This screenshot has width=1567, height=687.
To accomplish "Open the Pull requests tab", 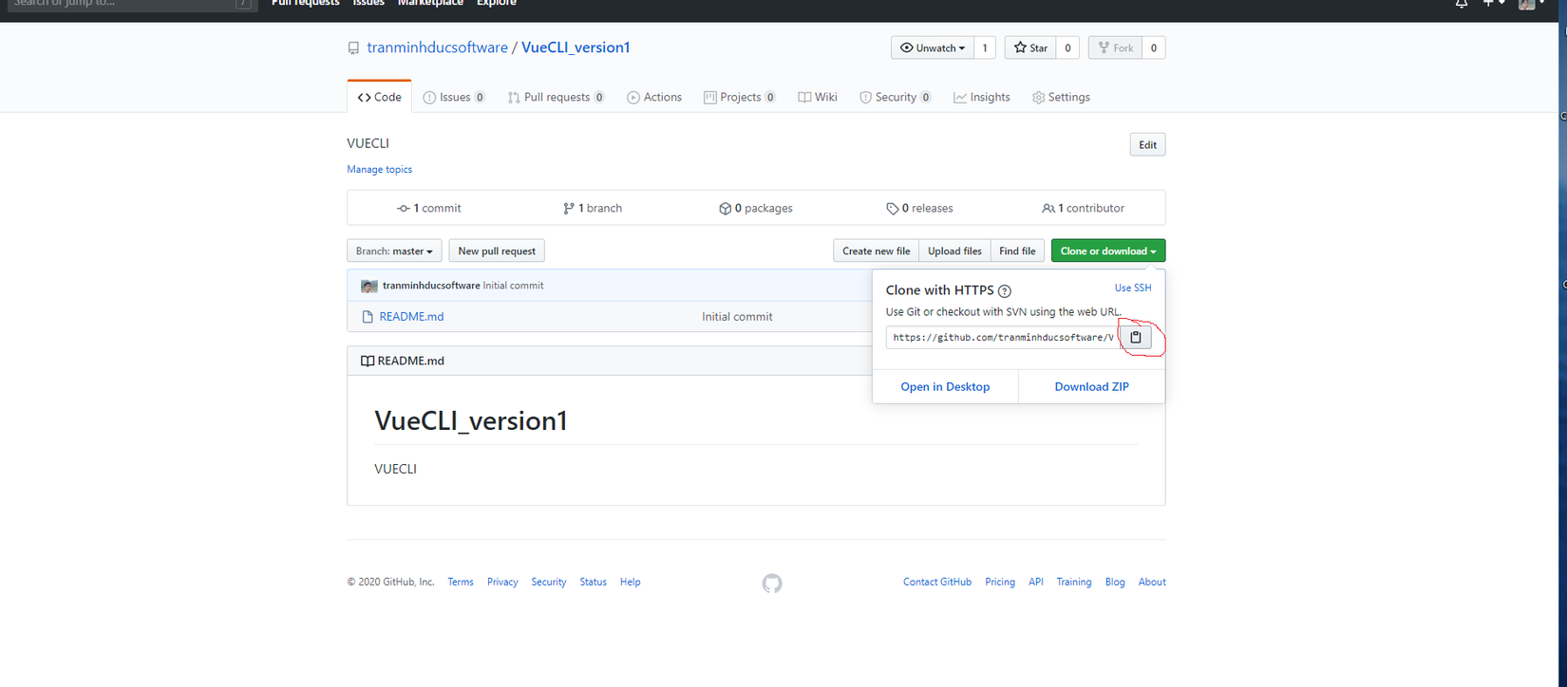I will (556, 97).
